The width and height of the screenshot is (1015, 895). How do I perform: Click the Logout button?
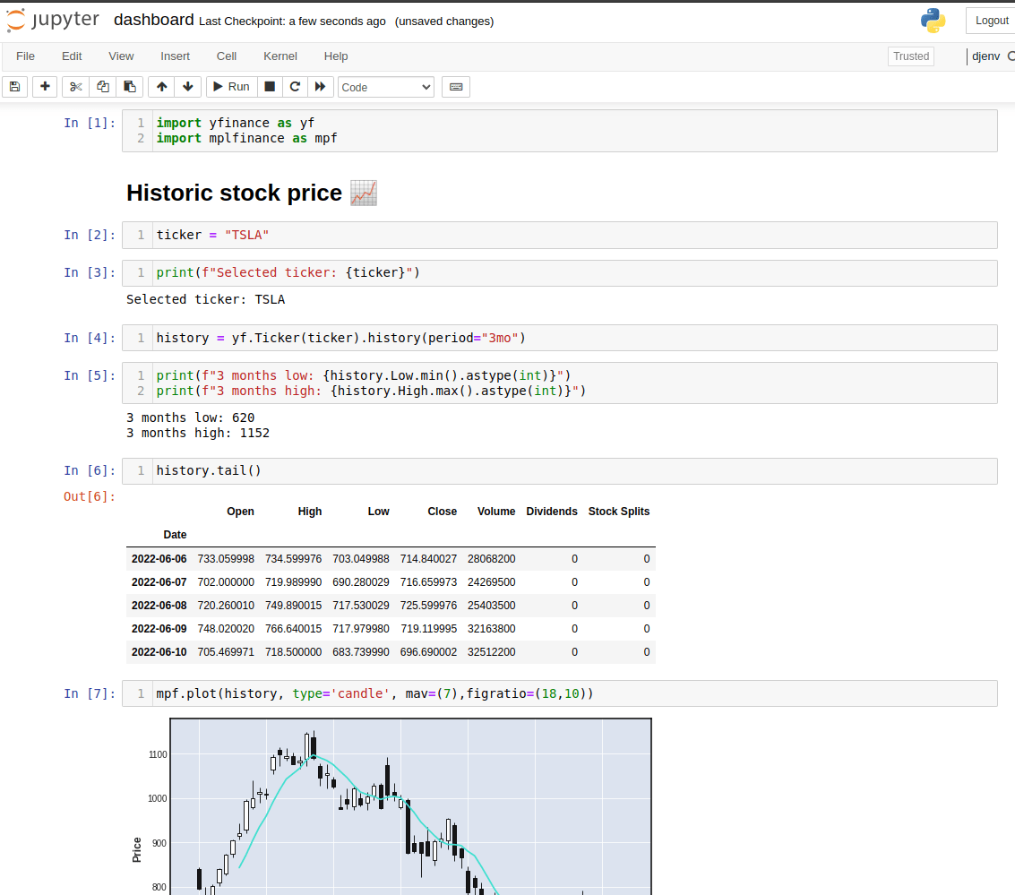(991, 20)
